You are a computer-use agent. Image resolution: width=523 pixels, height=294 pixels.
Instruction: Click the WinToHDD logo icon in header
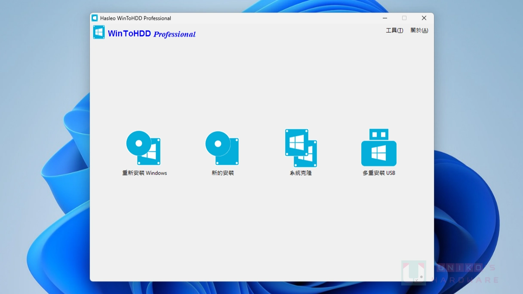[99, 32]
